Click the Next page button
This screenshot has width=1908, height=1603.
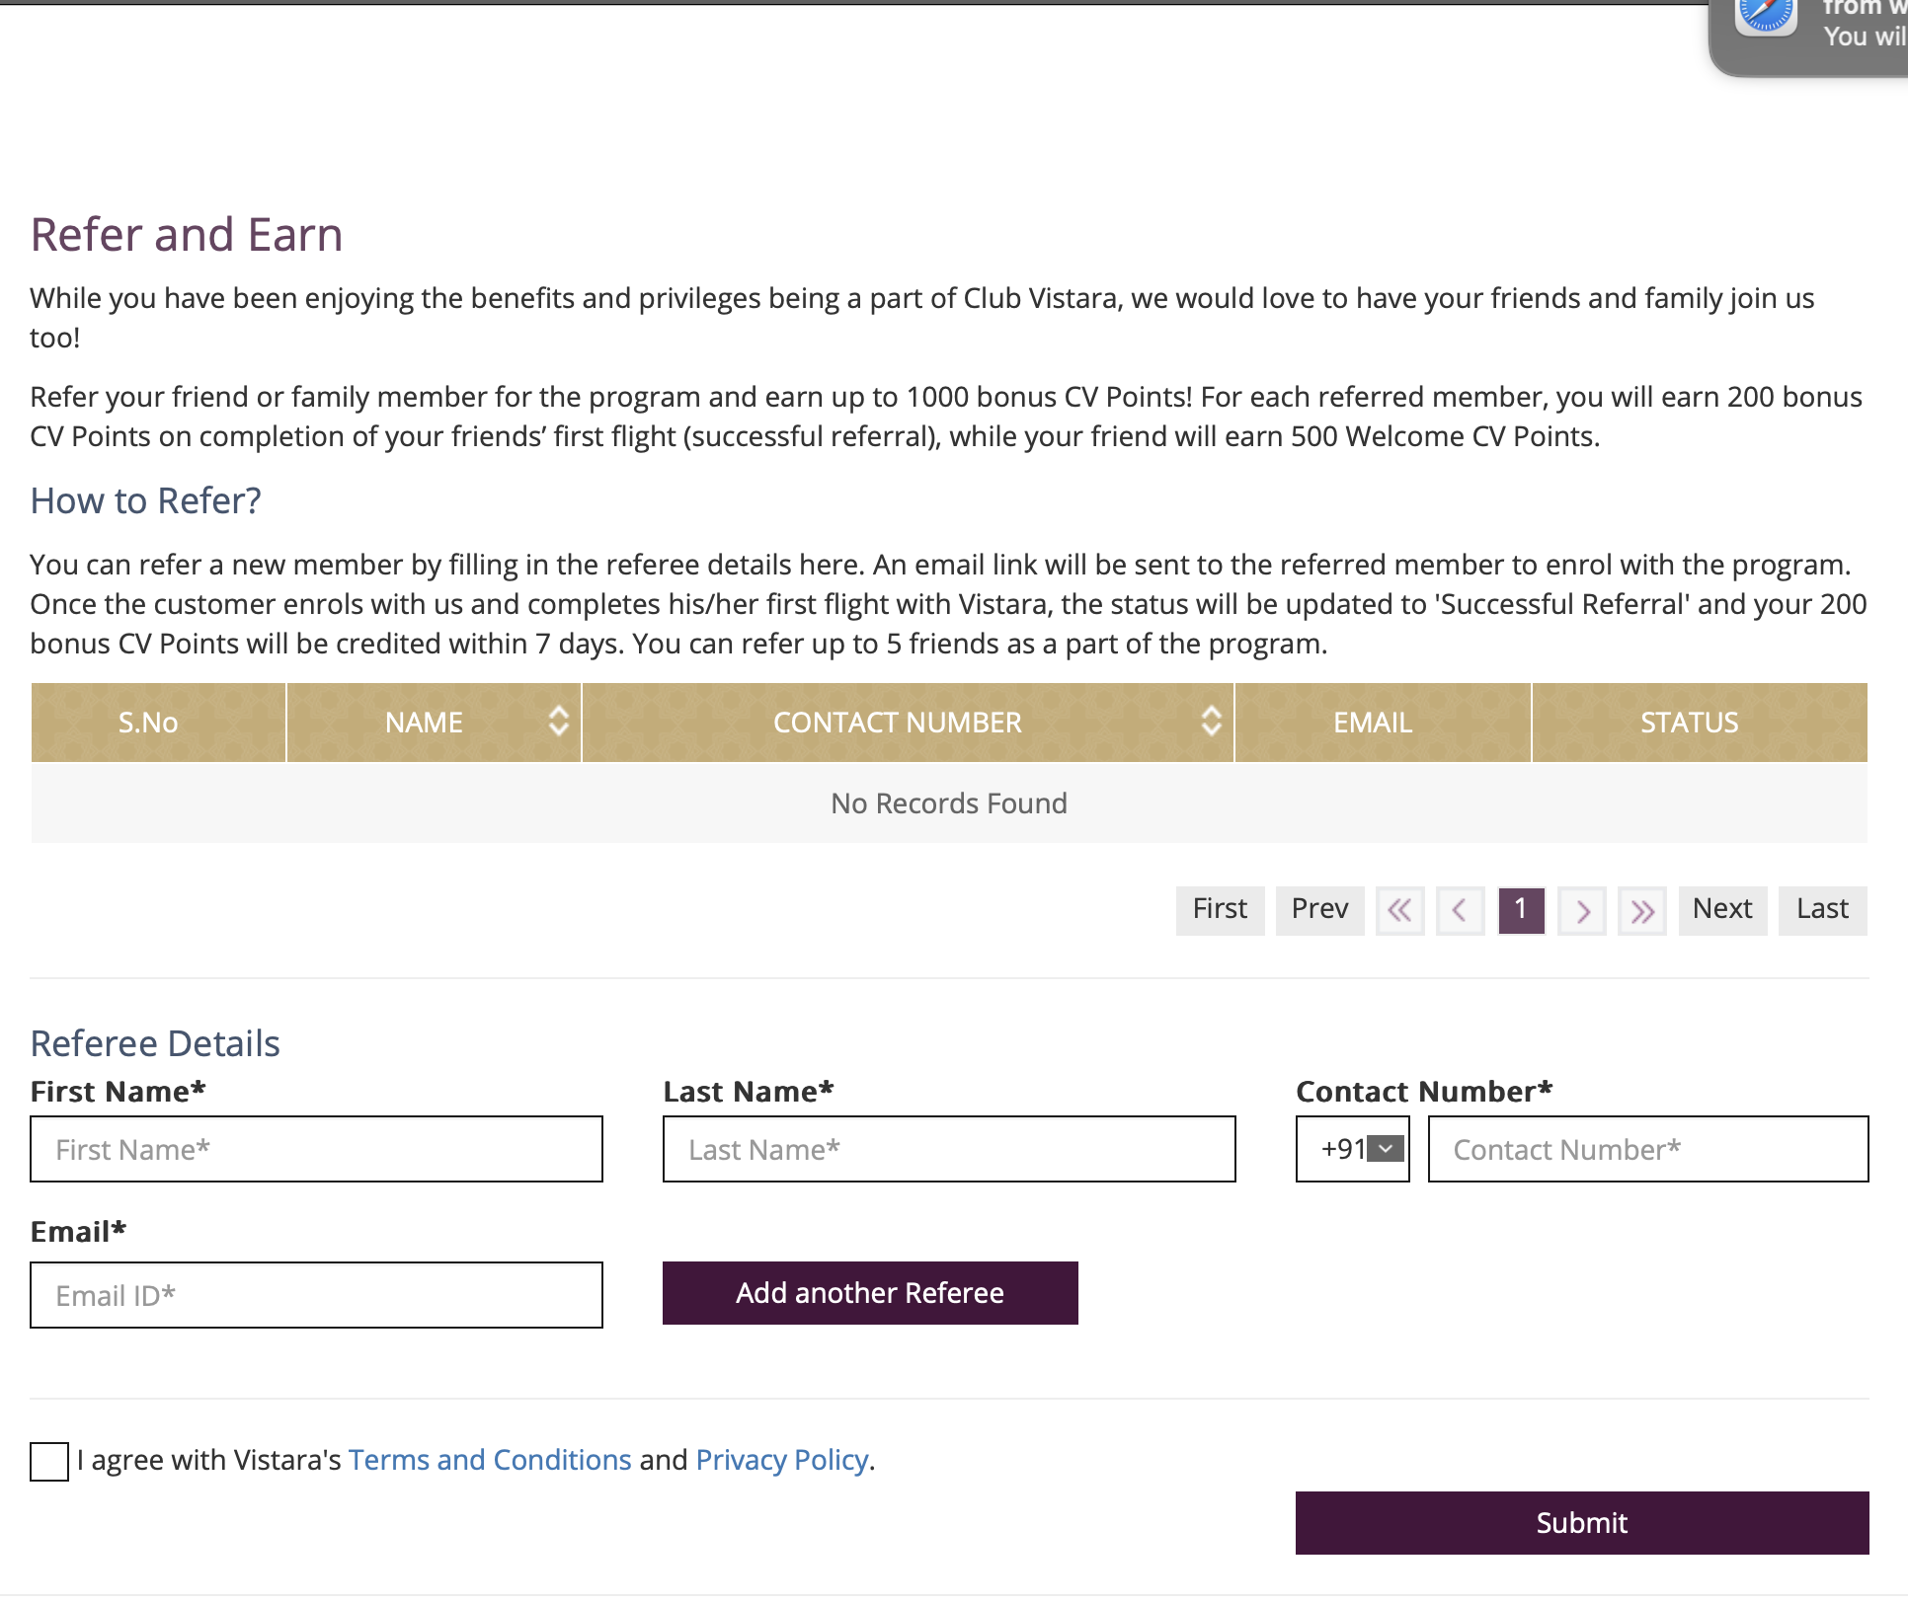(1722, 909)
